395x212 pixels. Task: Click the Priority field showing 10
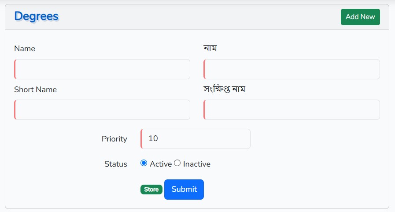196,139
